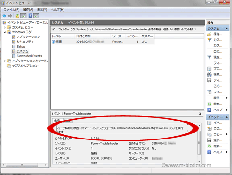The height and width of the screenshot is (175, 232).
Task: Click refresh icon beside 最新... in システム section
Action: tap(209, 104)
